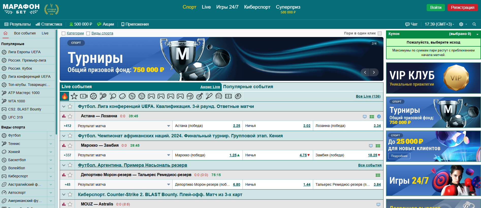Switch to Популярные события tab
The height and width of the screenshot is (208, 481).
(x=248, y=87)
